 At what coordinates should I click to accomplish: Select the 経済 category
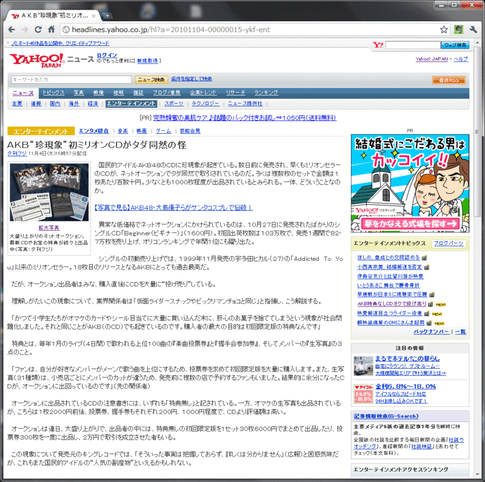[93, 104]
